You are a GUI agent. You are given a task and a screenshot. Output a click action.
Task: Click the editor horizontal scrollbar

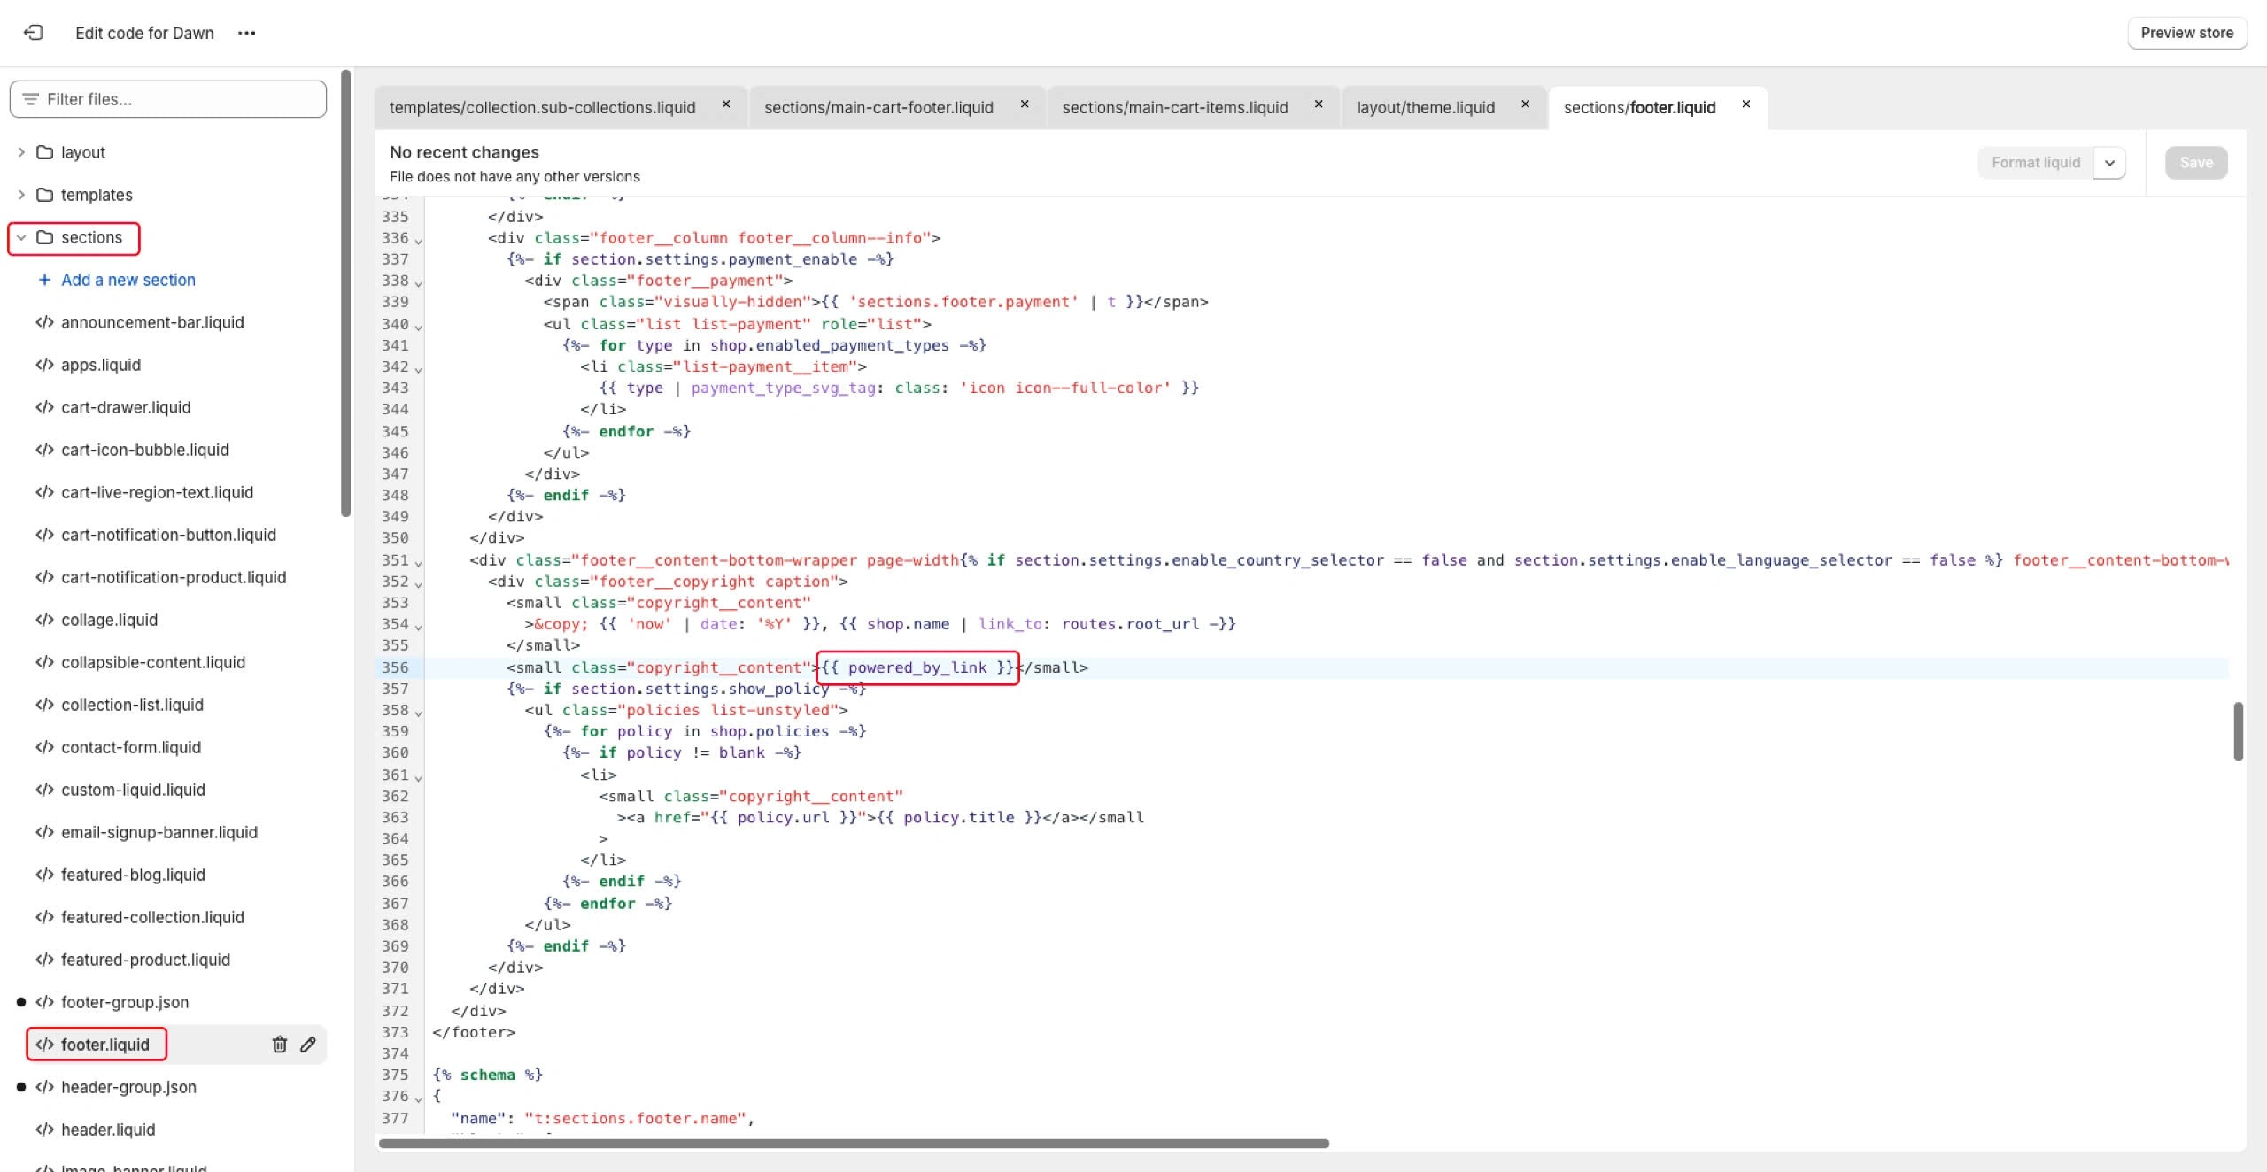pyautogui.click(x=854, y=1143)
